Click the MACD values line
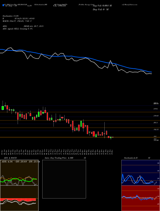 pos(17,21)
